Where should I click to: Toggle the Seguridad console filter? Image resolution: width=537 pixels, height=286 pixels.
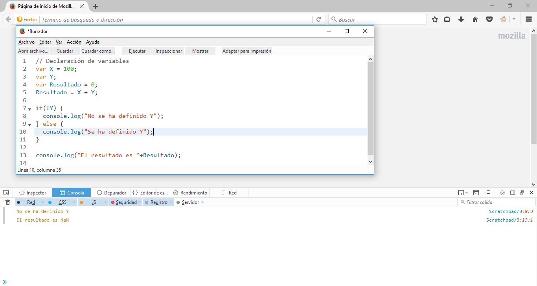point(126,202)
